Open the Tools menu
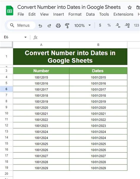The height and width of the screenshot is (179, 140). click(x=104, y=14)
